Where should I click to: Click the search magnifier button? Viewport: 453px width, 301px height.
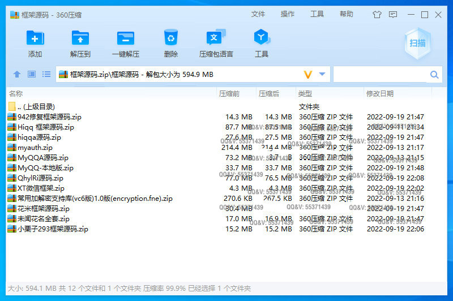tap(434, 74)
